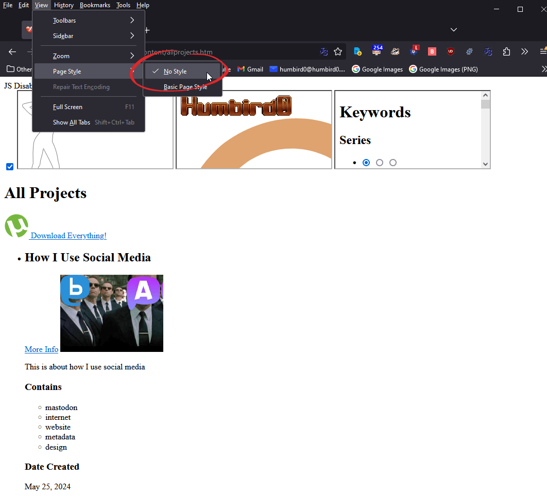Click the green uTorrent logo image

[16, 226]
